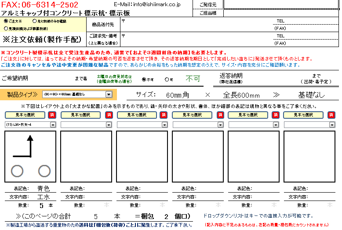This screenshot has height=230, width=342.
Task: Click the red 消 clear button for sixth column
Action: click(331, 115)
